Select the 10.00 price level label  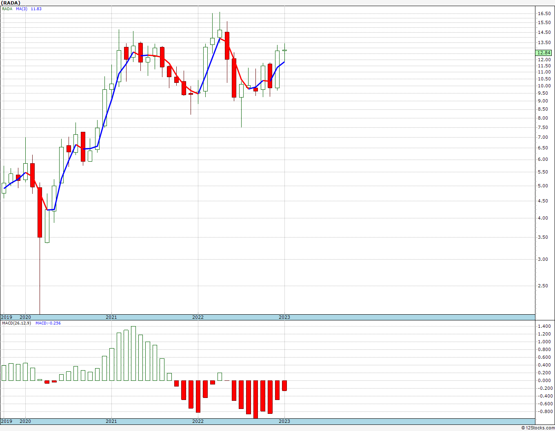[x=544, y=86]
